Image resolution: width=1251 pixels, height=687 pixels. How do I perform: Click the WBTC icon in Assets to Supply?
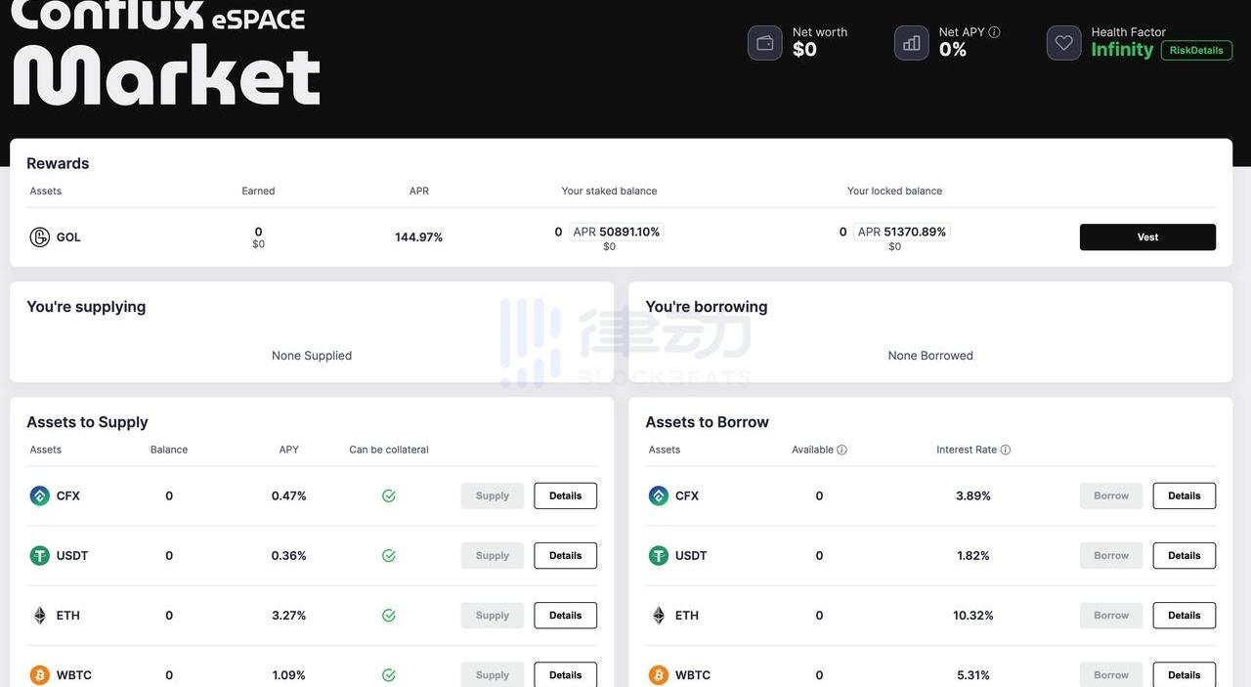pyautogui.click(x=39, y=675)
